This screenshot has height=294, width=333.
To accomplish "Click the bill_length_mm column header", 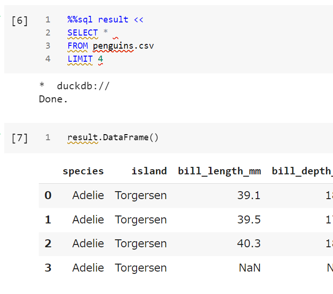I will point(219,171).
